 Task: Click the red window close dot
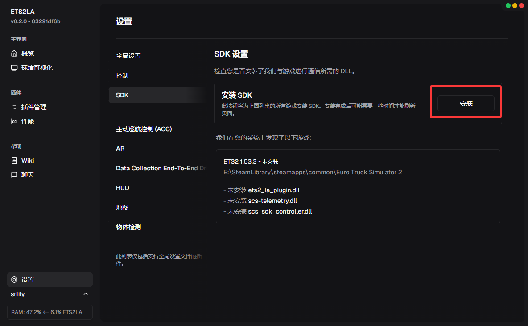(521, 5)
